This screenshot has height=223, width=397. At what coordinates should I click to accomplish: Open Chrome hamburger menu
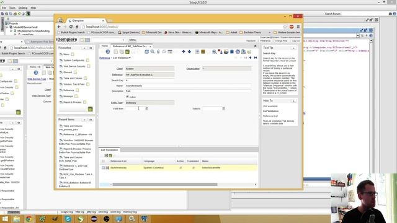pos(298,27)
